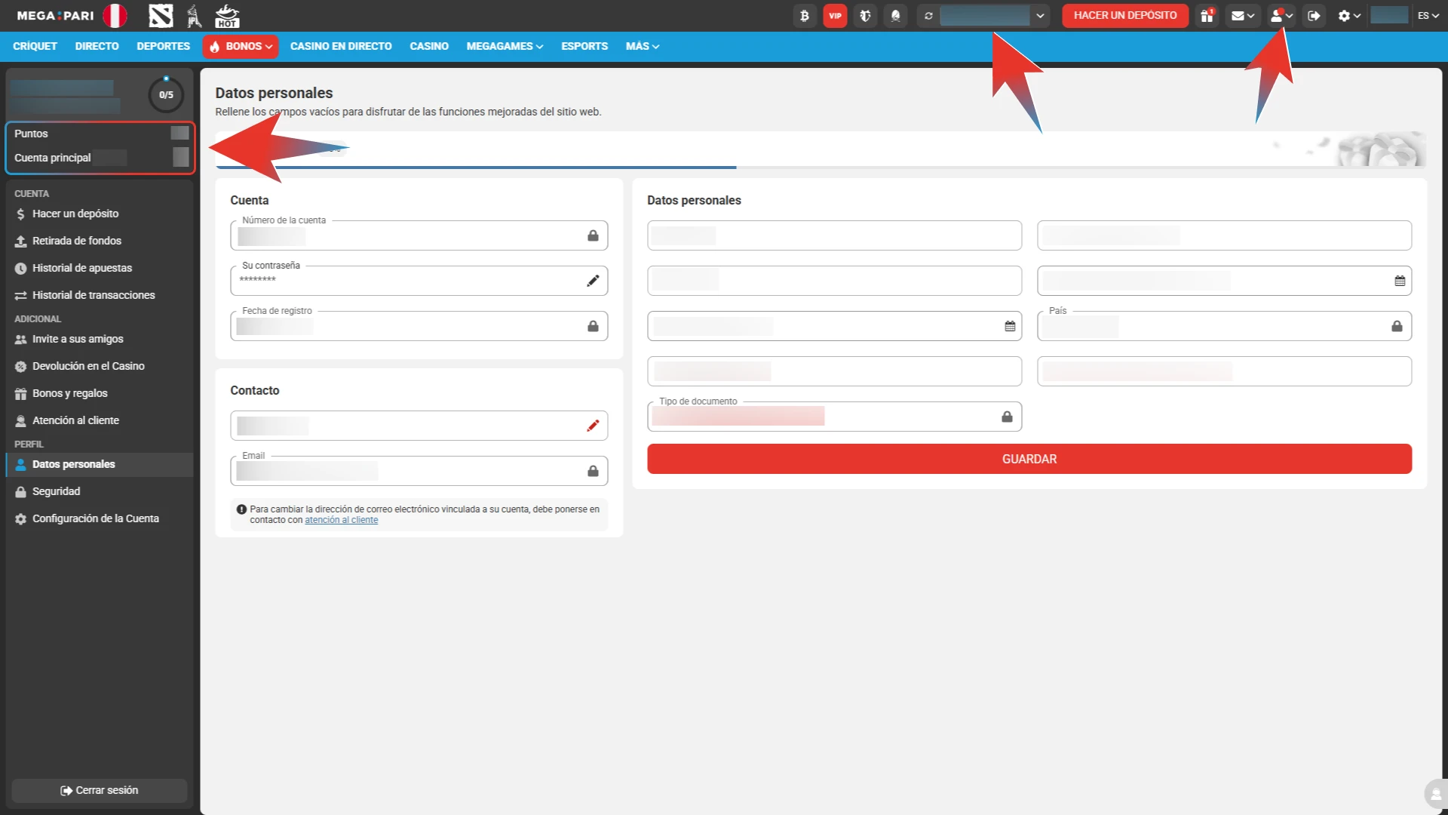Click the Historial de apuestas clock icon
The height and width of the screenshot is (815, 1448).
click(20, 268)
